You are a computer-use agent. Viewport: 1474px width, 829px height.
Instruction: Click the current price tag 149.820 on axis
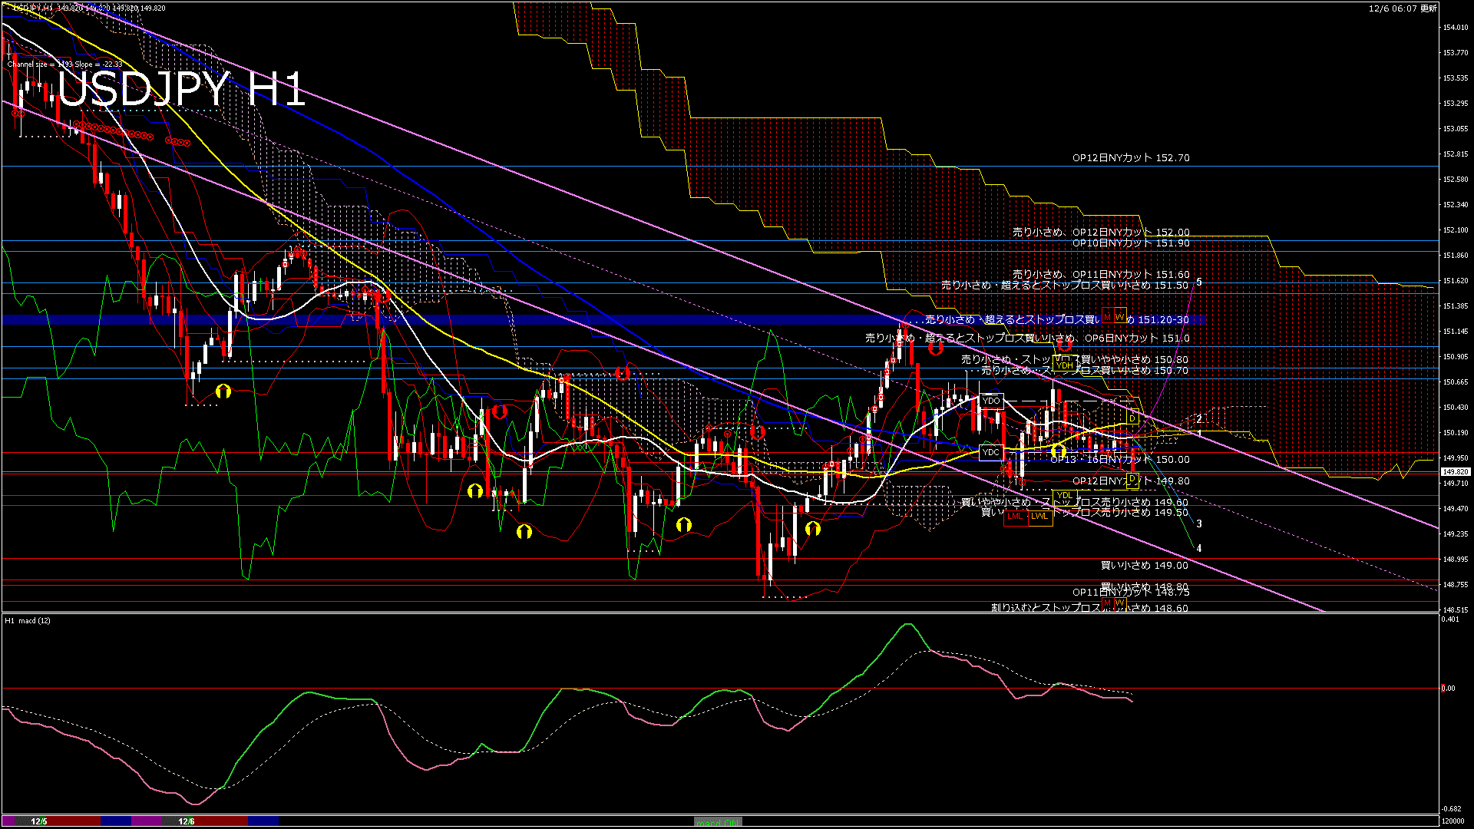1456,472
